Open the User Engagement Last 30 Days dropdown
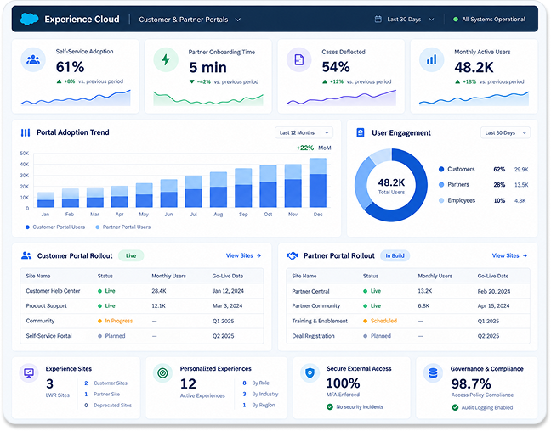 [505, 132]
